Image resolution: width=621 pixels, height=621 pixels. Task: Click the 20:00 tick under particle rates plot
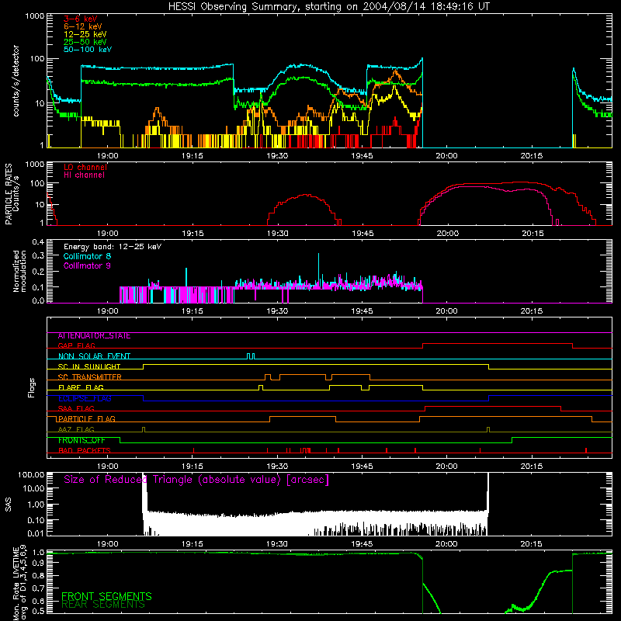click(448, 234)
